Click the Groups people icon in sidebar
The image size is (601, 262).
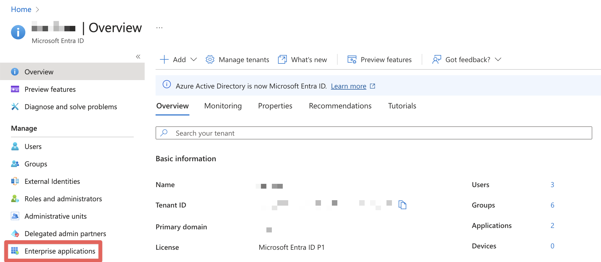pyautogui.click(x=15, y=164)
